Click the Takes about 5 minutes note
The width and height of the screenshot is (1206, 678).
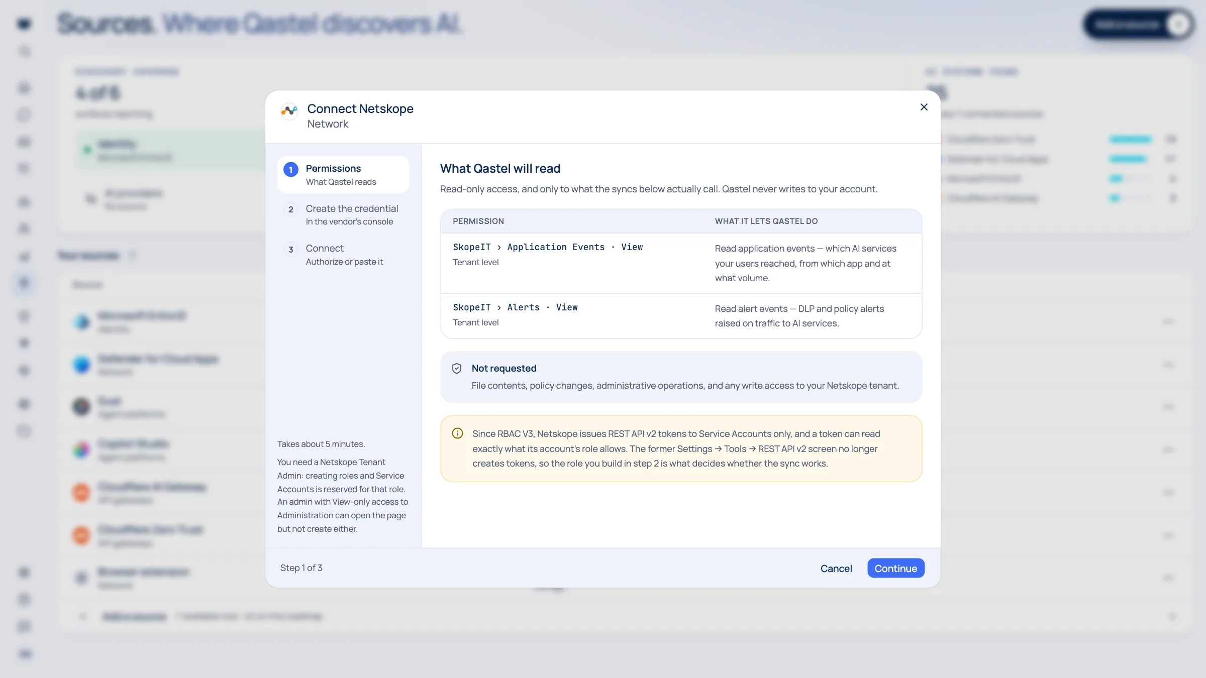[x=321, y=444]
